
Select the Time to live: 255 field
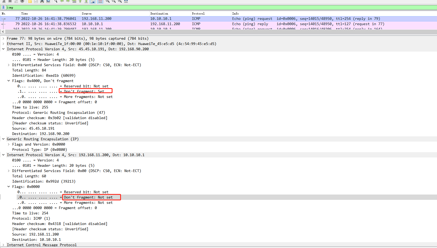[x=30, y=107]
